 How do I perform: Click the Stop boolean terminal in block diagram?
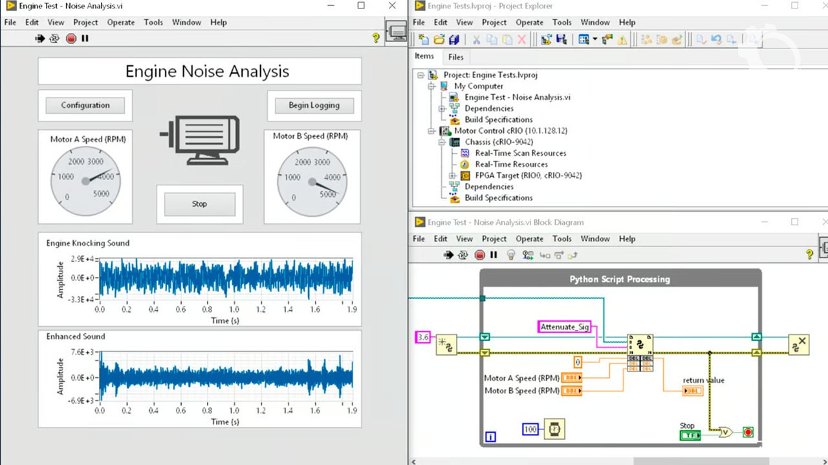pos(690,435)
